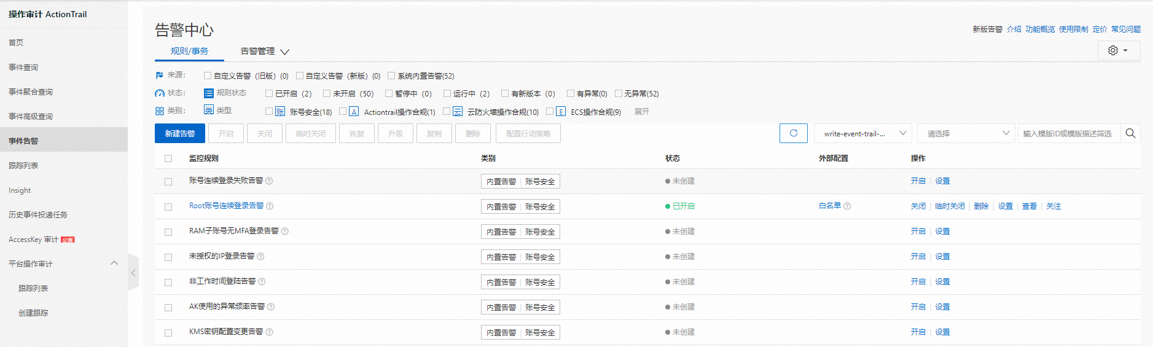Check the 运行中 (2) filter
This screenshot has width=1153, height=347.
pyautogui.click(x=447, y=93)
